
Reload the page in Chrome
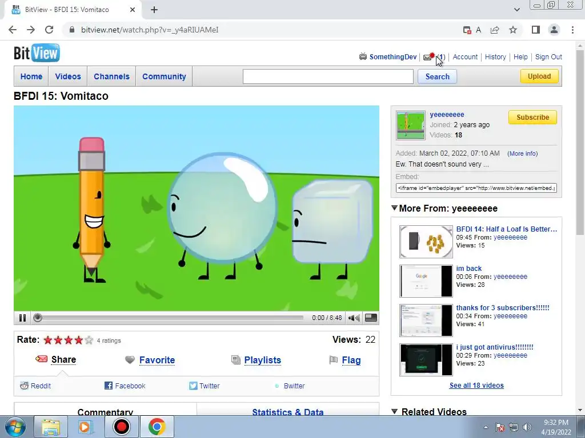(49, 30)
